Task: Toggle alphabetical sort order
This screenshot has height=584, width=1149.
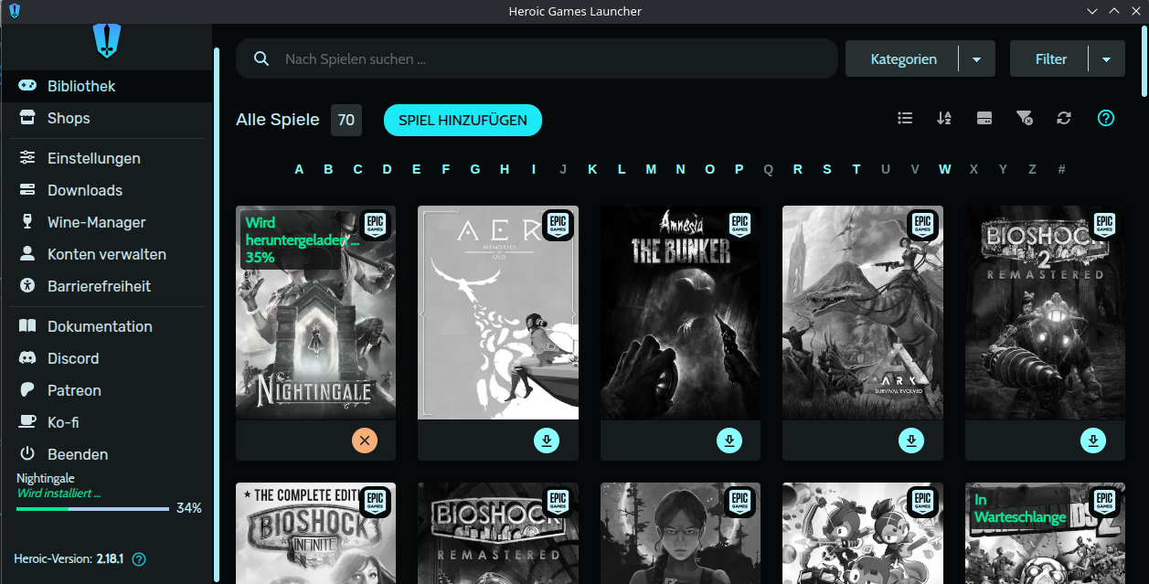Action: (944, 118)
